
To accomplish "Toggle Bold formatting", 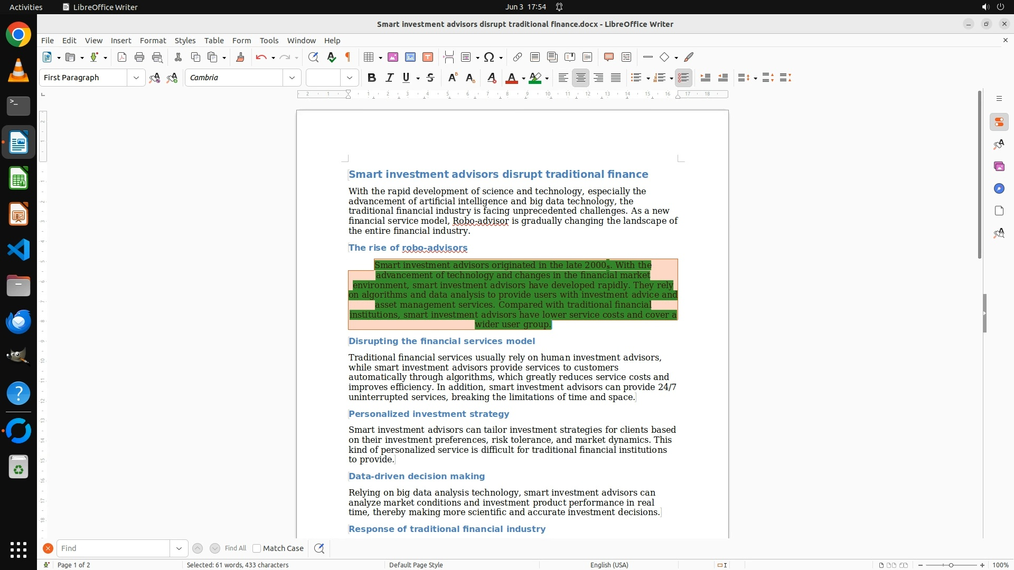I will 372,78.
